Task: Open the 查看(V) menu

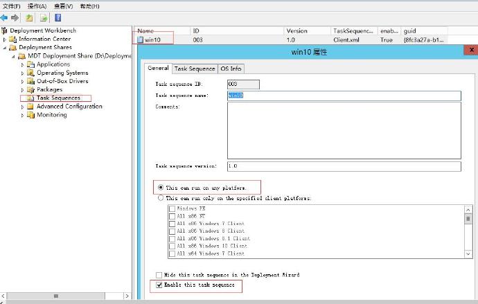Action: (x=64, y=6)
